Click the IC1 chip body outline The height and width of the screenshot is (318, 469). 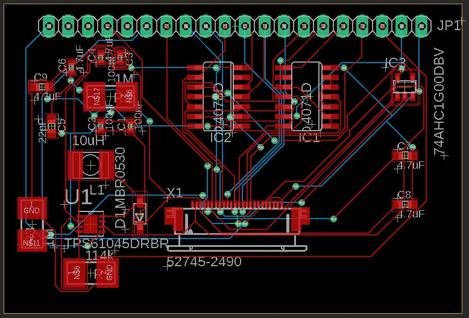click(x=307, y=96)
